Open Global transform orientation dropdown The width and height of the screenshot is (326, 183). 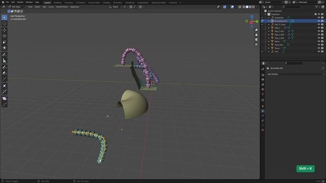[x=116, y=7]
